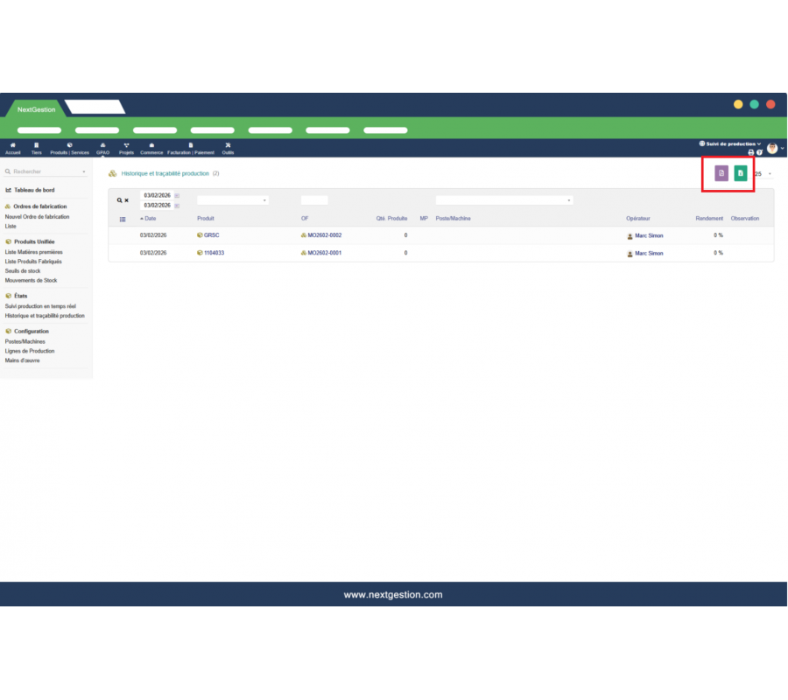This screenshot has height=700, width=788.
Task: Open the rows-per-page 25 dropdown
Action: (x=762, y=174)
